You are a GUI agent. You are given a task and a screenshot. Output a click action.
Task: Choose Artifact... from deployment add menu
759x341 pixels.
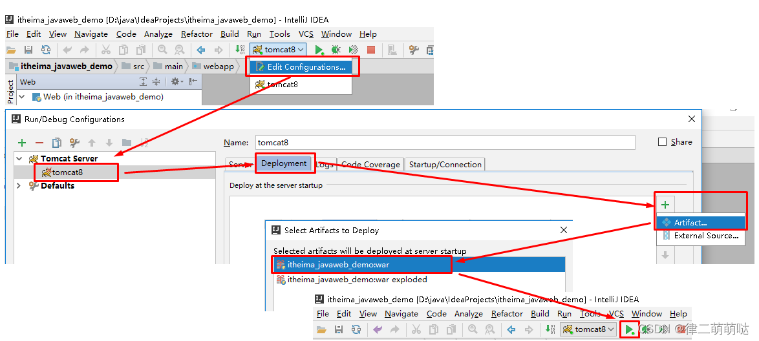coord(700,223)
